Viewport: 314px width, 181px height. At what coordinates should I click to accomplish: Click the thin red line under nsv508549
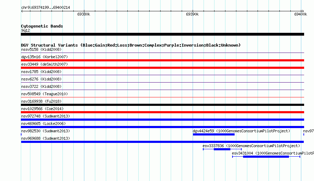(x=162, y=97)
